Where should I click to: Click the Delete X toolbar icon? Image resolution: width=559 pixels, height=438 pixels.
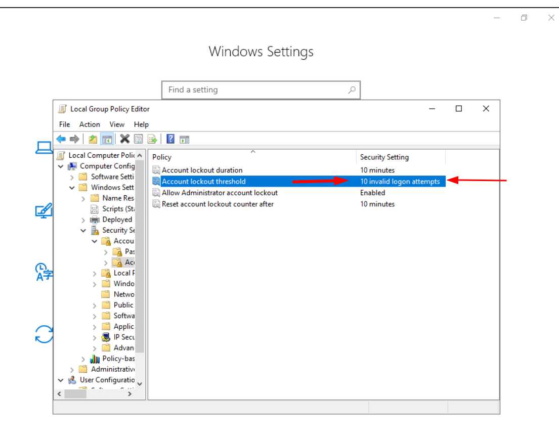(125, 139)
